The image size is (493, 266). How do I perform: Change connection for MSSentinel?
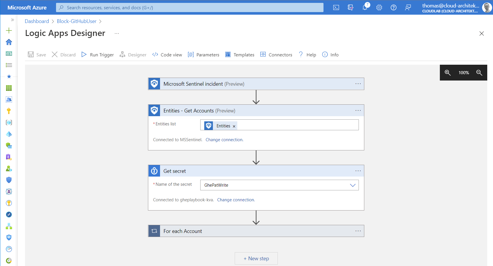tap(224, 140)
